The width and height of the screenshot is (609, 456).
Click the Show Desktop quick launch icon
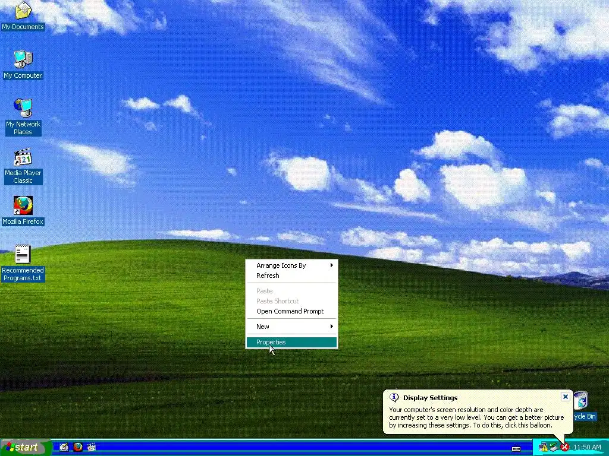coord(64,447)
